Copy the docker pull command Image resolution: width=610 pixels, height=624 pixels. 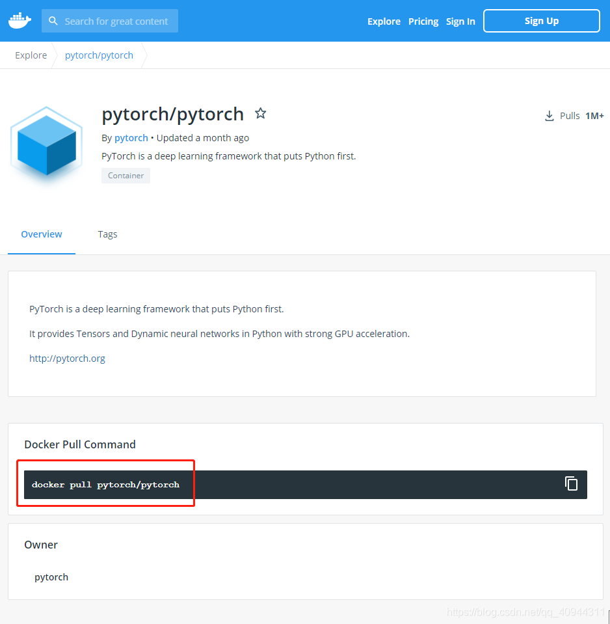pos(572,483)
